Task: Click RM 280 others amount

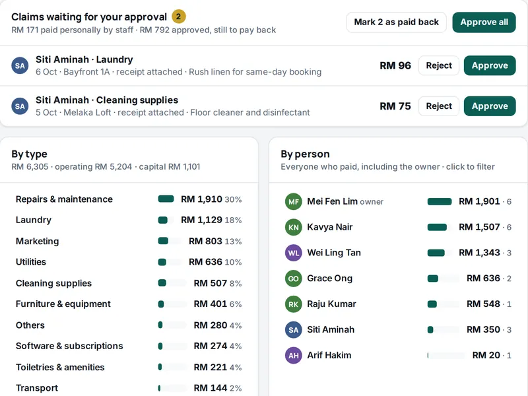Action: tap(211, 325)
